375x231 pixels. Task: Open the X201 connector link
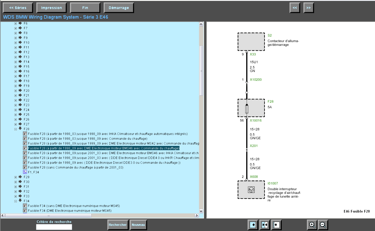coord(254,146)
